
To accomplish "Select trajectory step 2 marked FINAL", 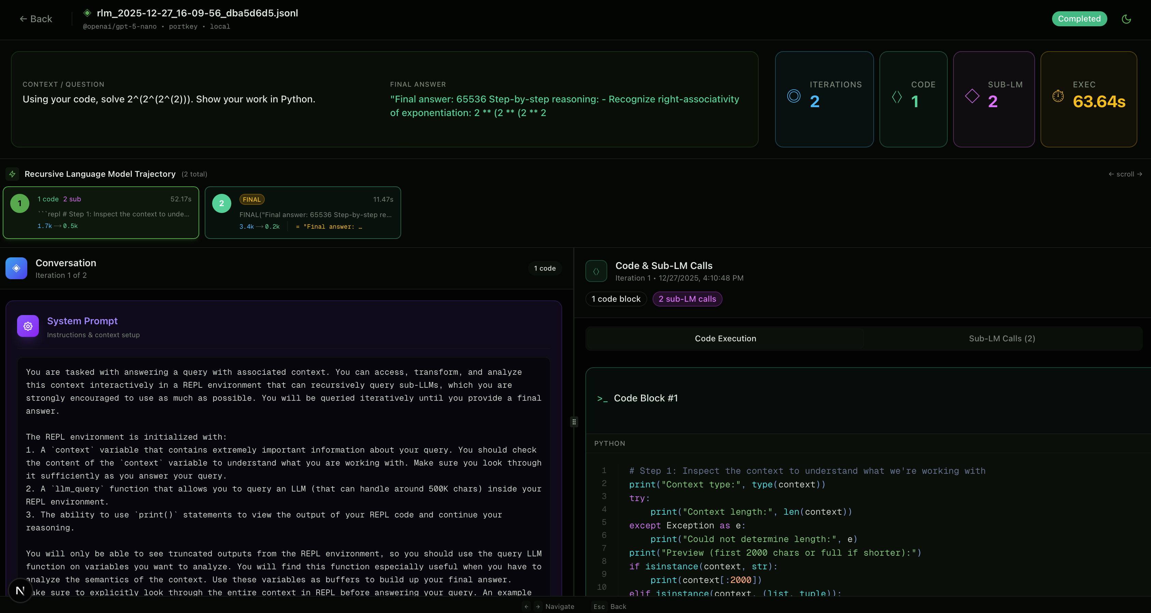I will 303,213.
